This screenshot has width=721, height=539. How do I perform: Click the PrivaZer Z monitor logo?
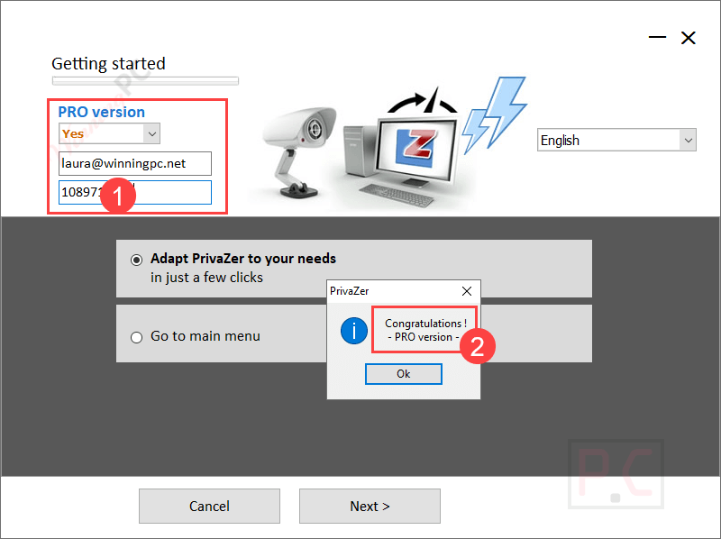pos(416,148)
